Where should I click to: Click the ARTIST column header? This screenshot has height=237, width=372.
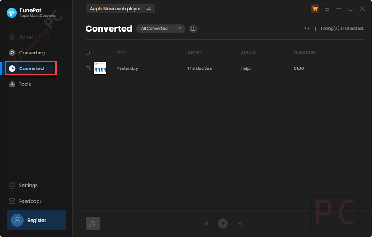[x=194, y=53]
